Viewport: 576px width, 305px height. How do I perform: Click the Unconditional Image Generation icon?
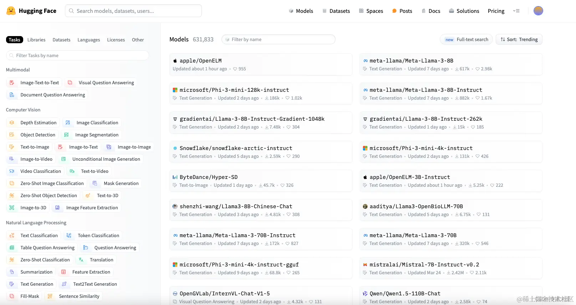tap(64, 159)
